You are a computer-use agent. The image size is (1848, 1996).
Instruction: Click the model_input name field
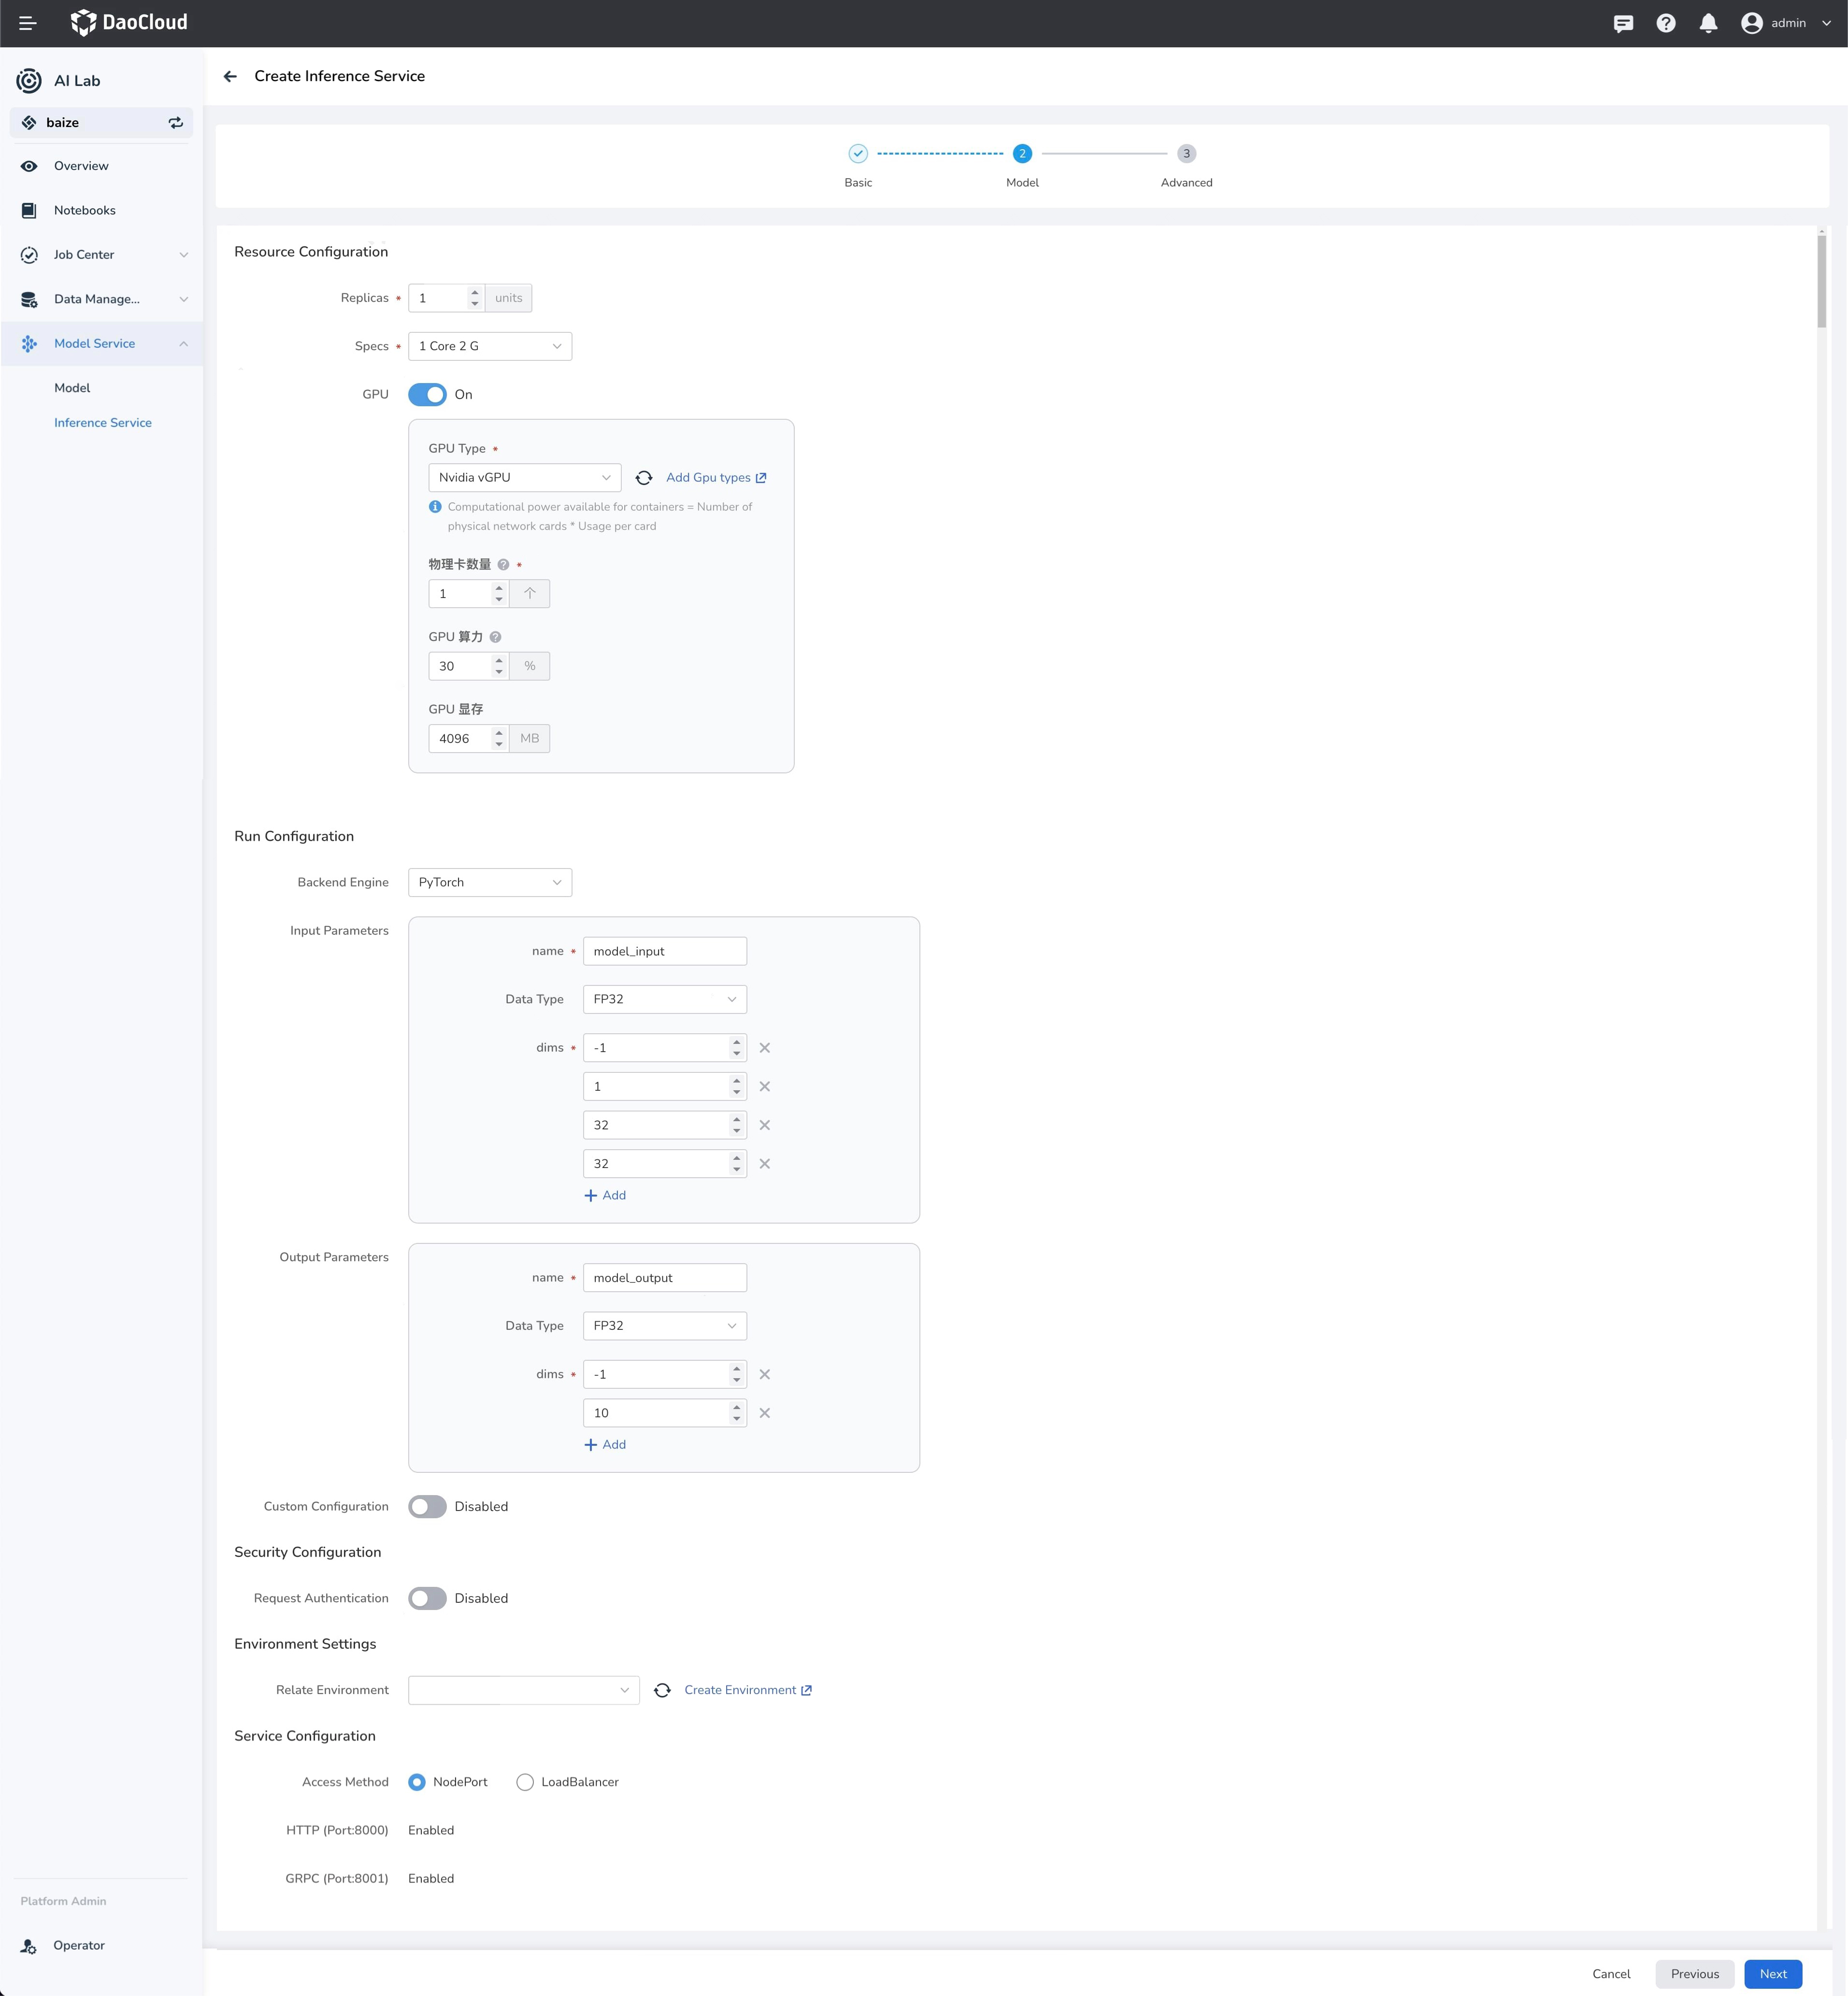pos(664,951)
